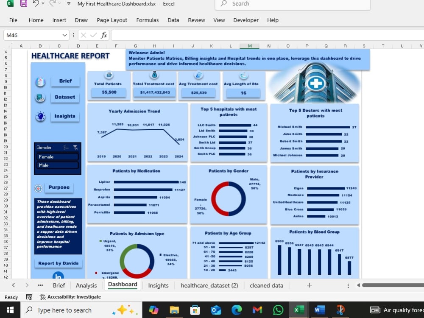Click the hospital building image
This screenshot has height=318, width=424.
pyautogui.click(x=315, y=83)
